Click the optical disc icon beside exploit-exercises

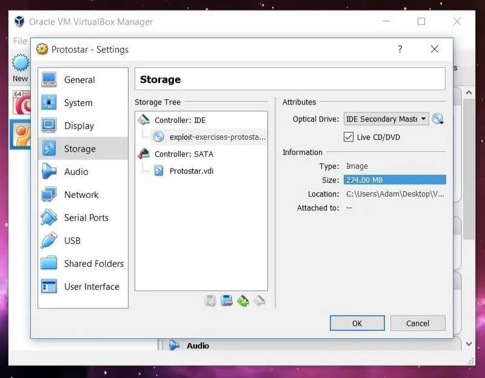pos(158,137)
